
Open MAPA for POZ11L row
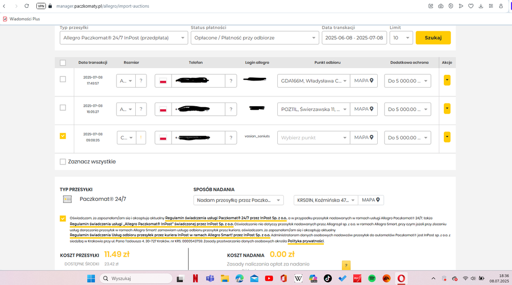coord(364,109)
